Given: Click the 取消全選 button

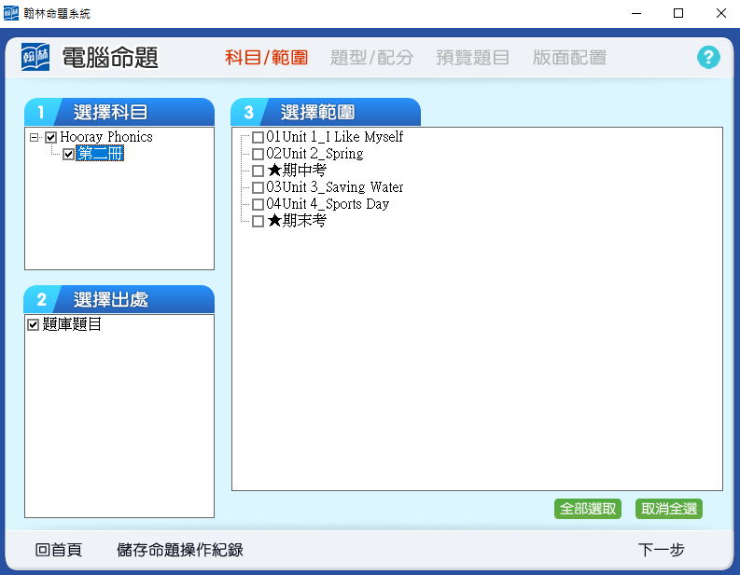Looking at the screenshot, I should pos(669,509).
